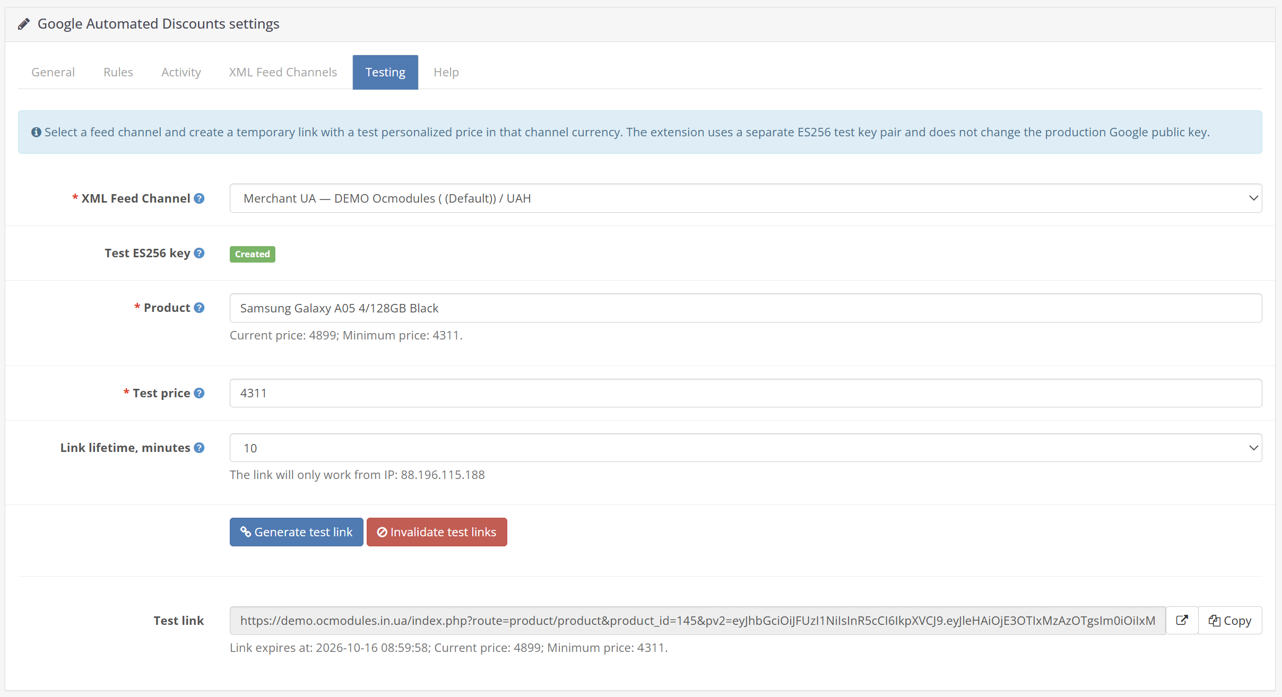Select the Testing tab
This screenshot has height=697, width=1282.
click(385, 72)
